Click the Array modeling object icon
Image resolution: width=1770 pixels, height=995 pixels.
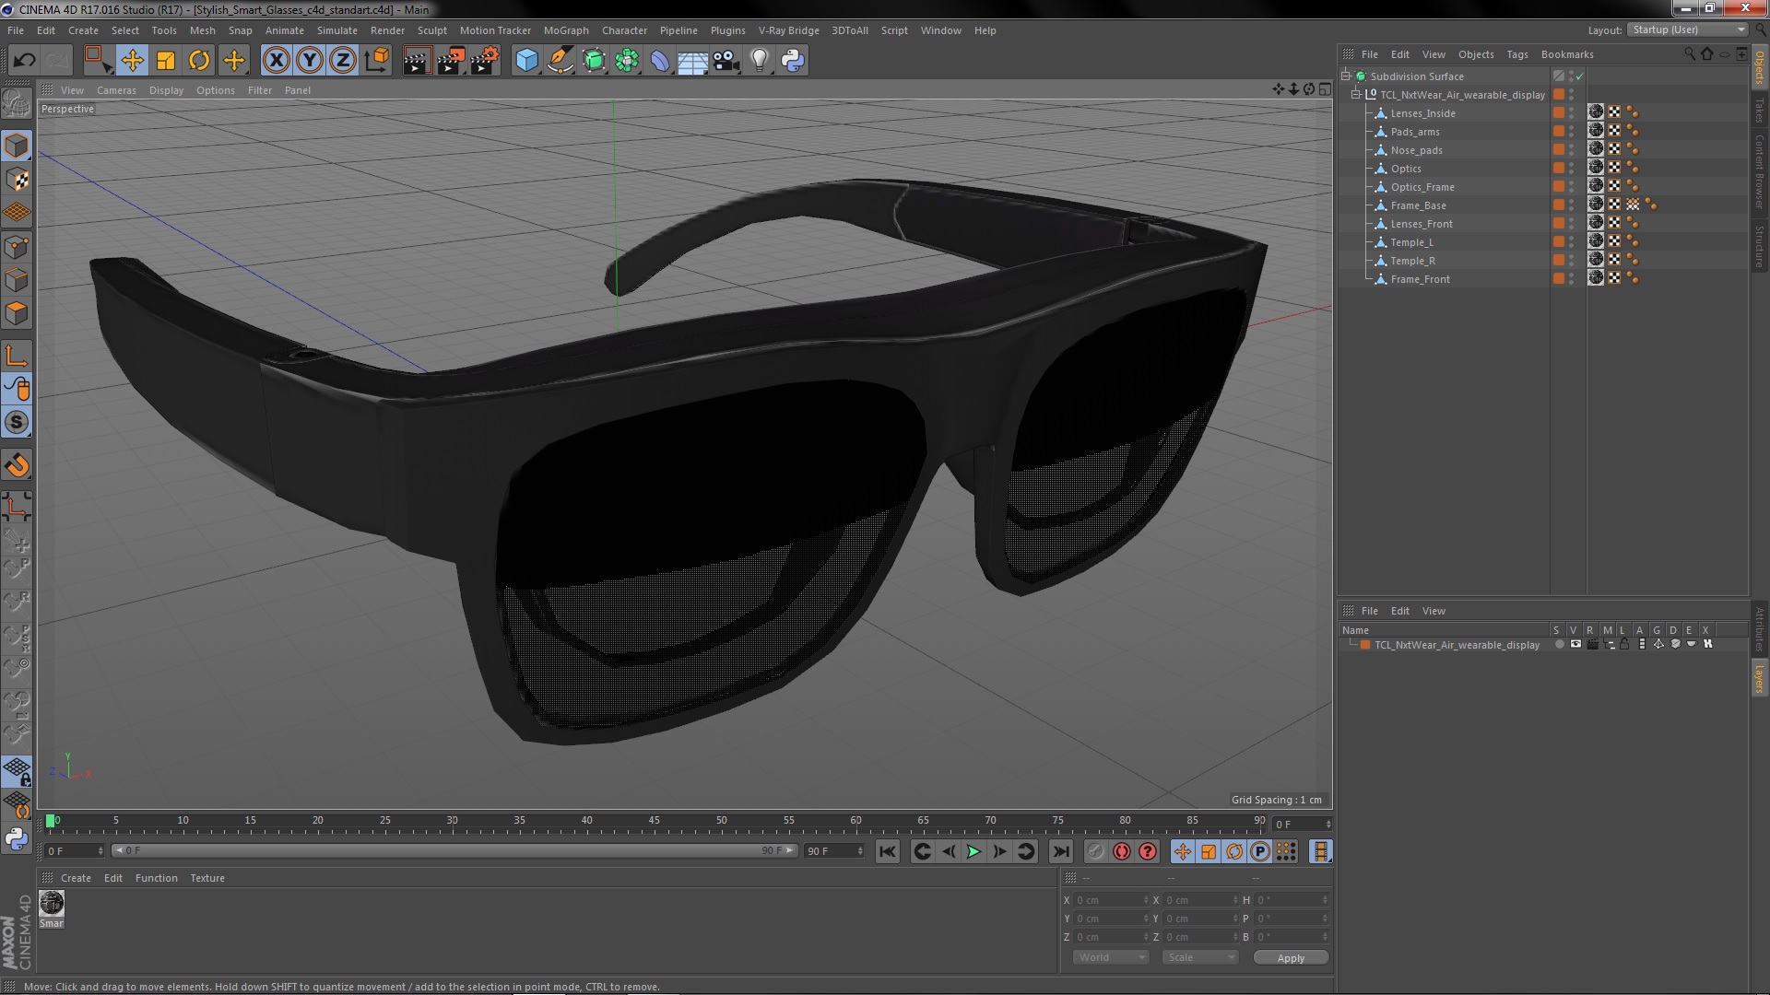coord(627,61)
